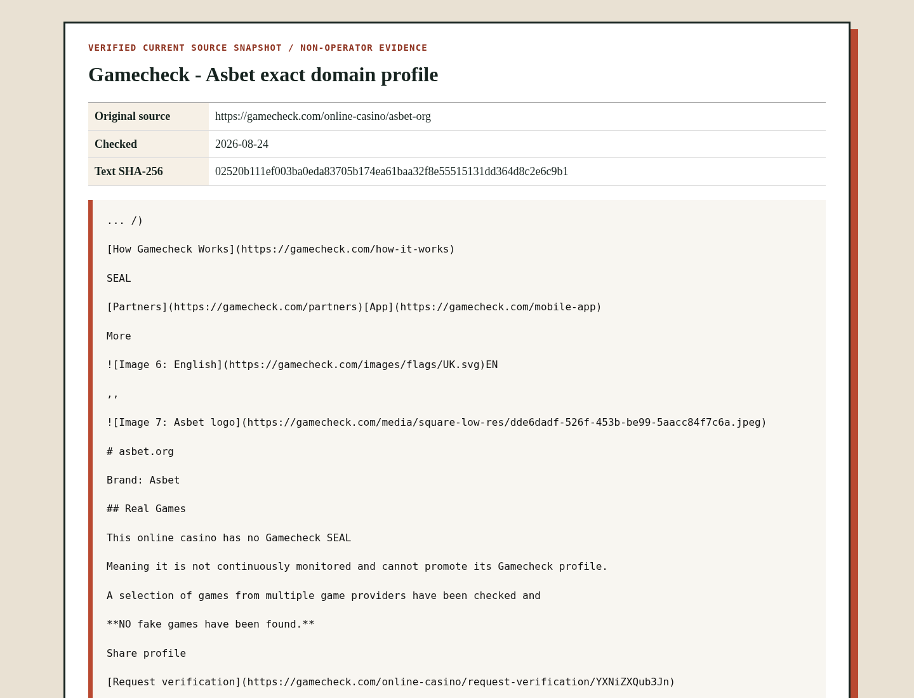Click the Gamecheck - Asbet exact domain profile heading
914x698 pixels.
click(x=263, y=74)
